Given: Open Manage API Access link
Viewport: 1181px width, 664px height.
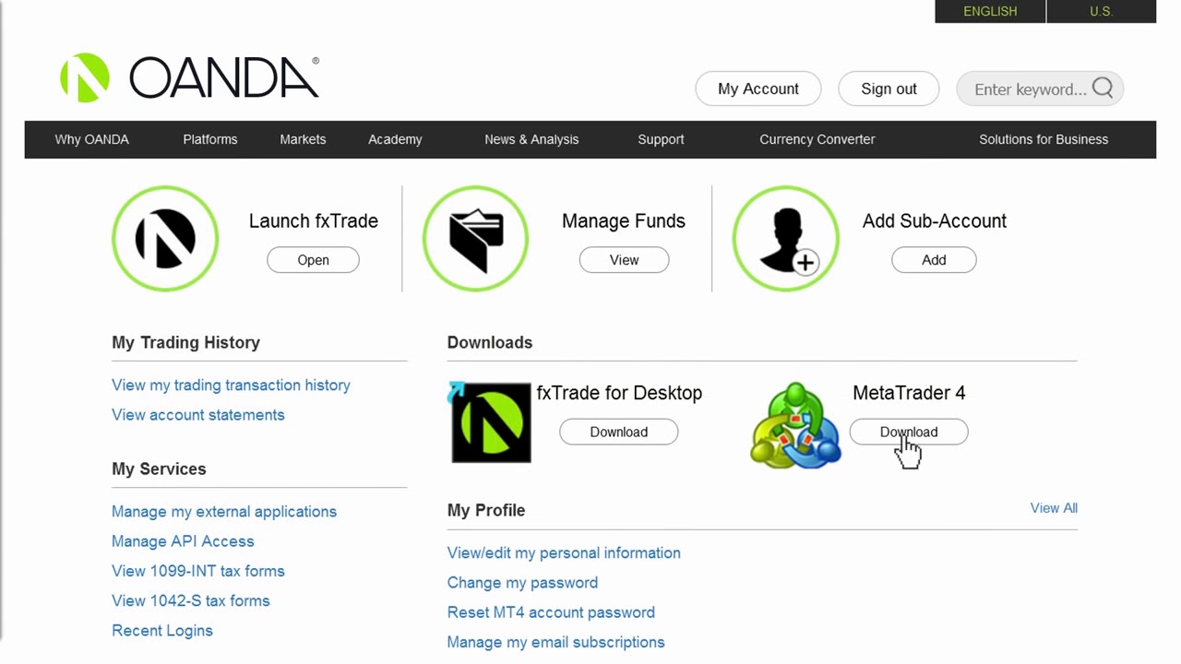Looking at the screenshot, I should [183, 541].
